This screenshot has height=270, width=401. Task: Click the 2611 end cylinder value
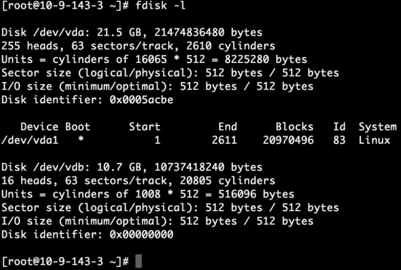point(224,140)
